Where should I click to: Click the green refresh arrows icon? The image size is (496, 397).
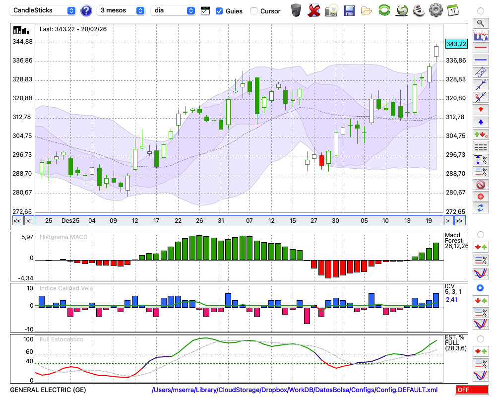pyautogui.click(x=384, y=10)
